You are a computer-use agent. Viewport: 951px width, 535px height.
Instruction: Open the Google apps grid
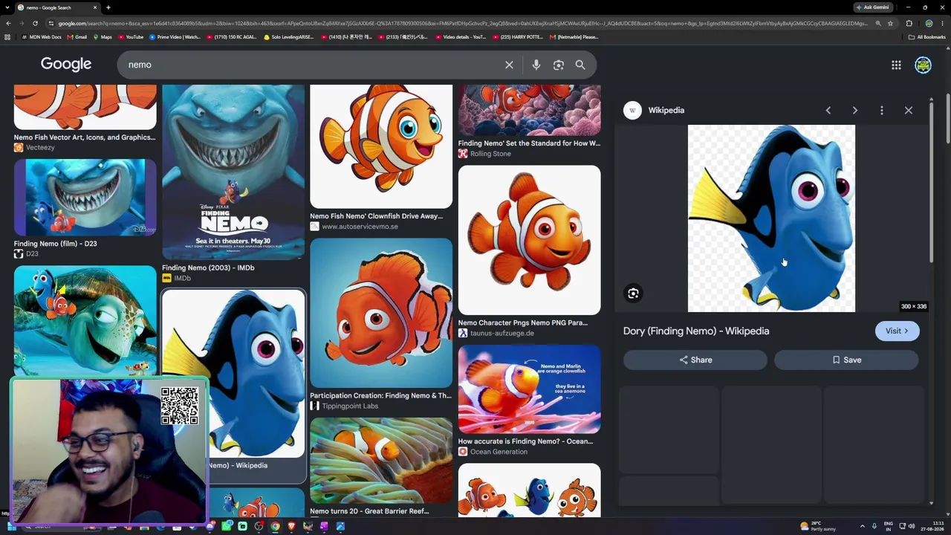pos(896,65)
